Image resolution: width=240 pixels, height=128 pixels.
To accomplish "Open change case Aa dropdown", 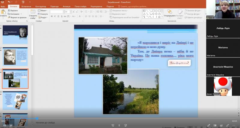I will click(74, 16).
